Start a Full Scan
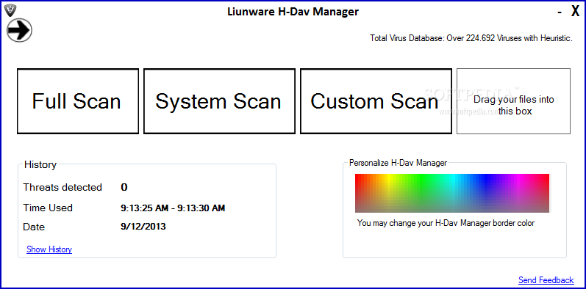 [78, 101]
